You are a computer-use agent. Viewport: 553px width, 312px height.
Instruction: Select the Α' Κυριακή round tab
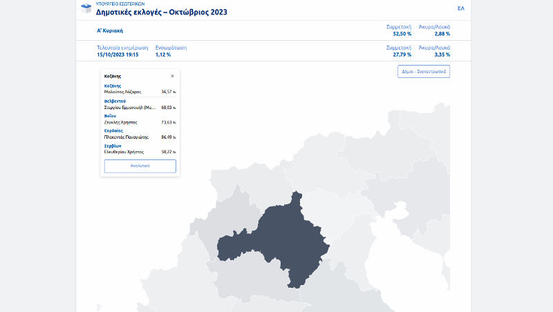(x=110, y=31)
